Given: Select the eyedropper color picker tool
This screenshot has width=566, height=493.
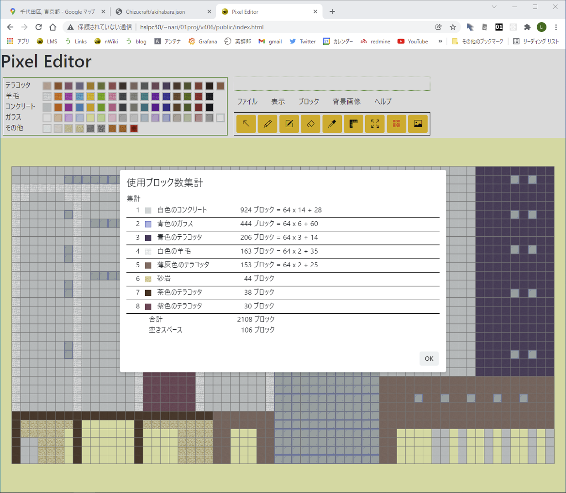Looking at the screenshot, I should 332,124.
